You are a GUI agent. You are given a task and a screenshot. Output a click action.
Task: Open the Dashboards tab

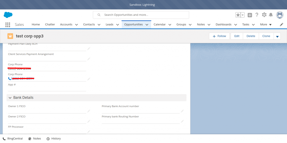point(223,24)
